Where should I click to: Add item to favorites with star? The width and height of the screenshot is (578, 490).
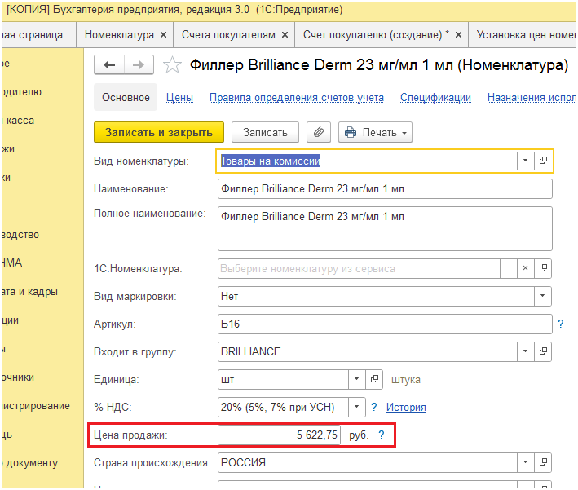(x=171, y=65)
